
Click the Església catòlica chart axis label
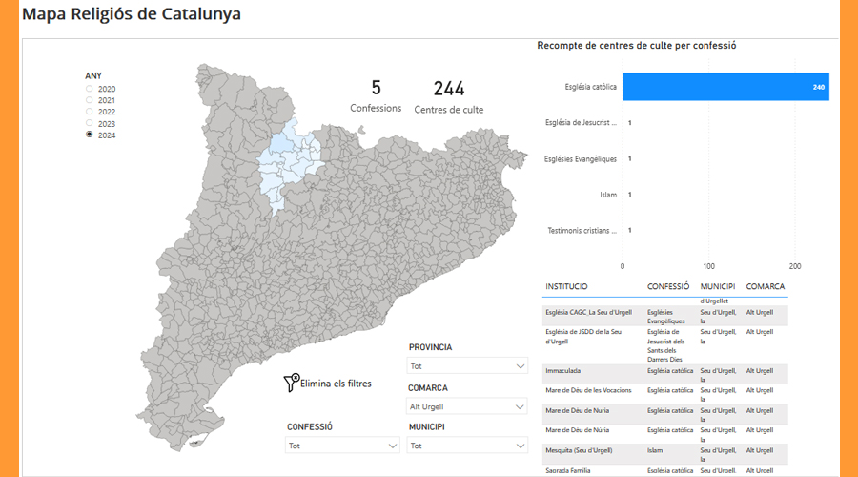point(590,87)
